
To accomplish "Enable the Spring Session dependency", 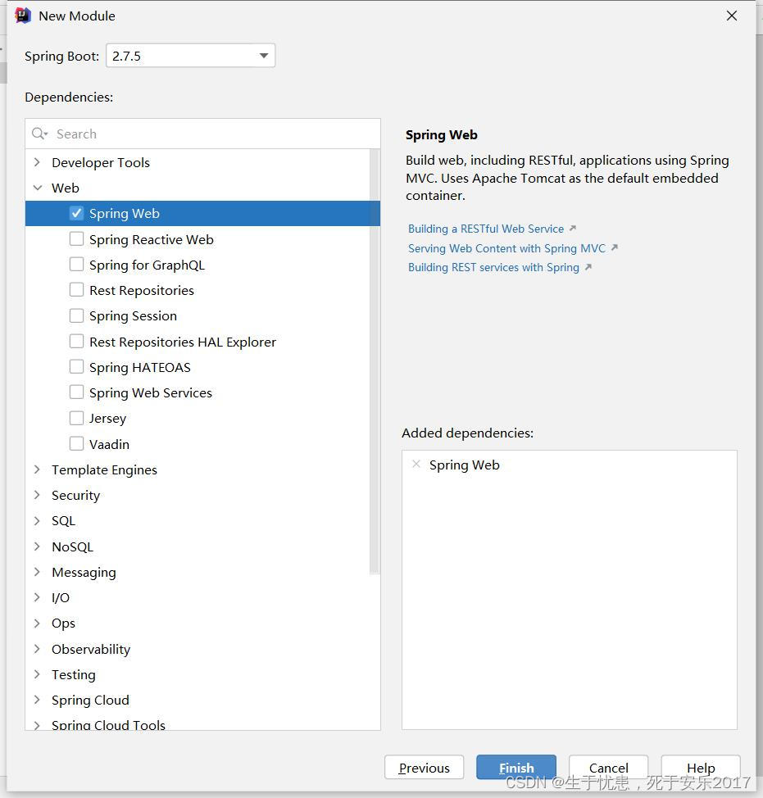I will pos(76,315).
